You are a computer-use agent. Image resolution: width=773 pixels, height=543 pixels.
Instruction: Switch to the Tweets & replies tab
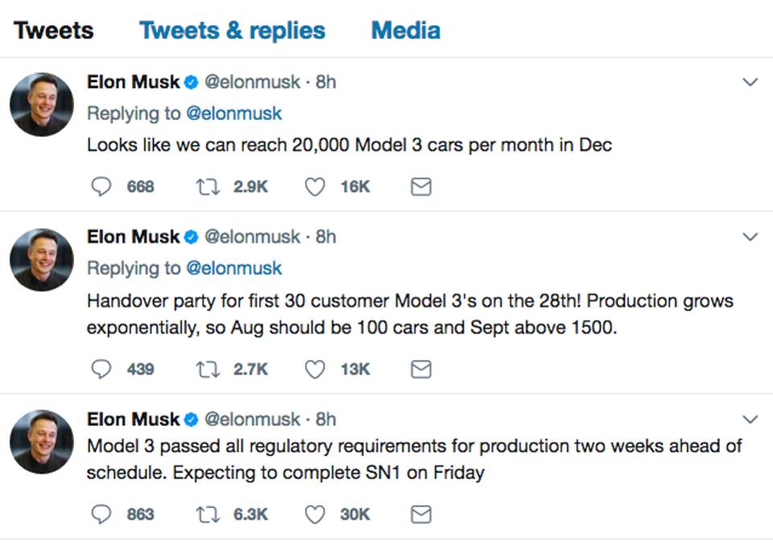coord(232,31)
